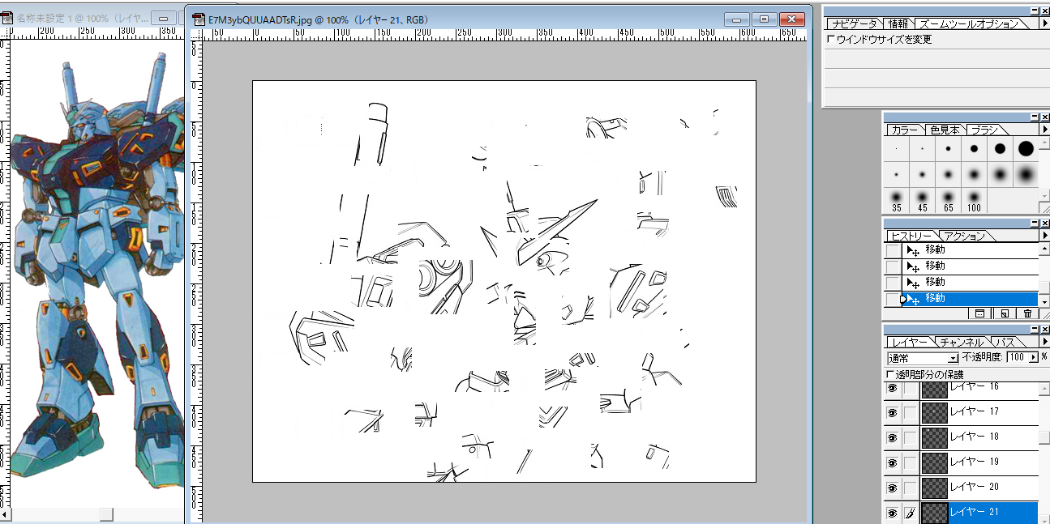This screenshot has height=524, width=1050.
Task: Enable 透明部分の保護 checkbox
Action: (890, 374)
